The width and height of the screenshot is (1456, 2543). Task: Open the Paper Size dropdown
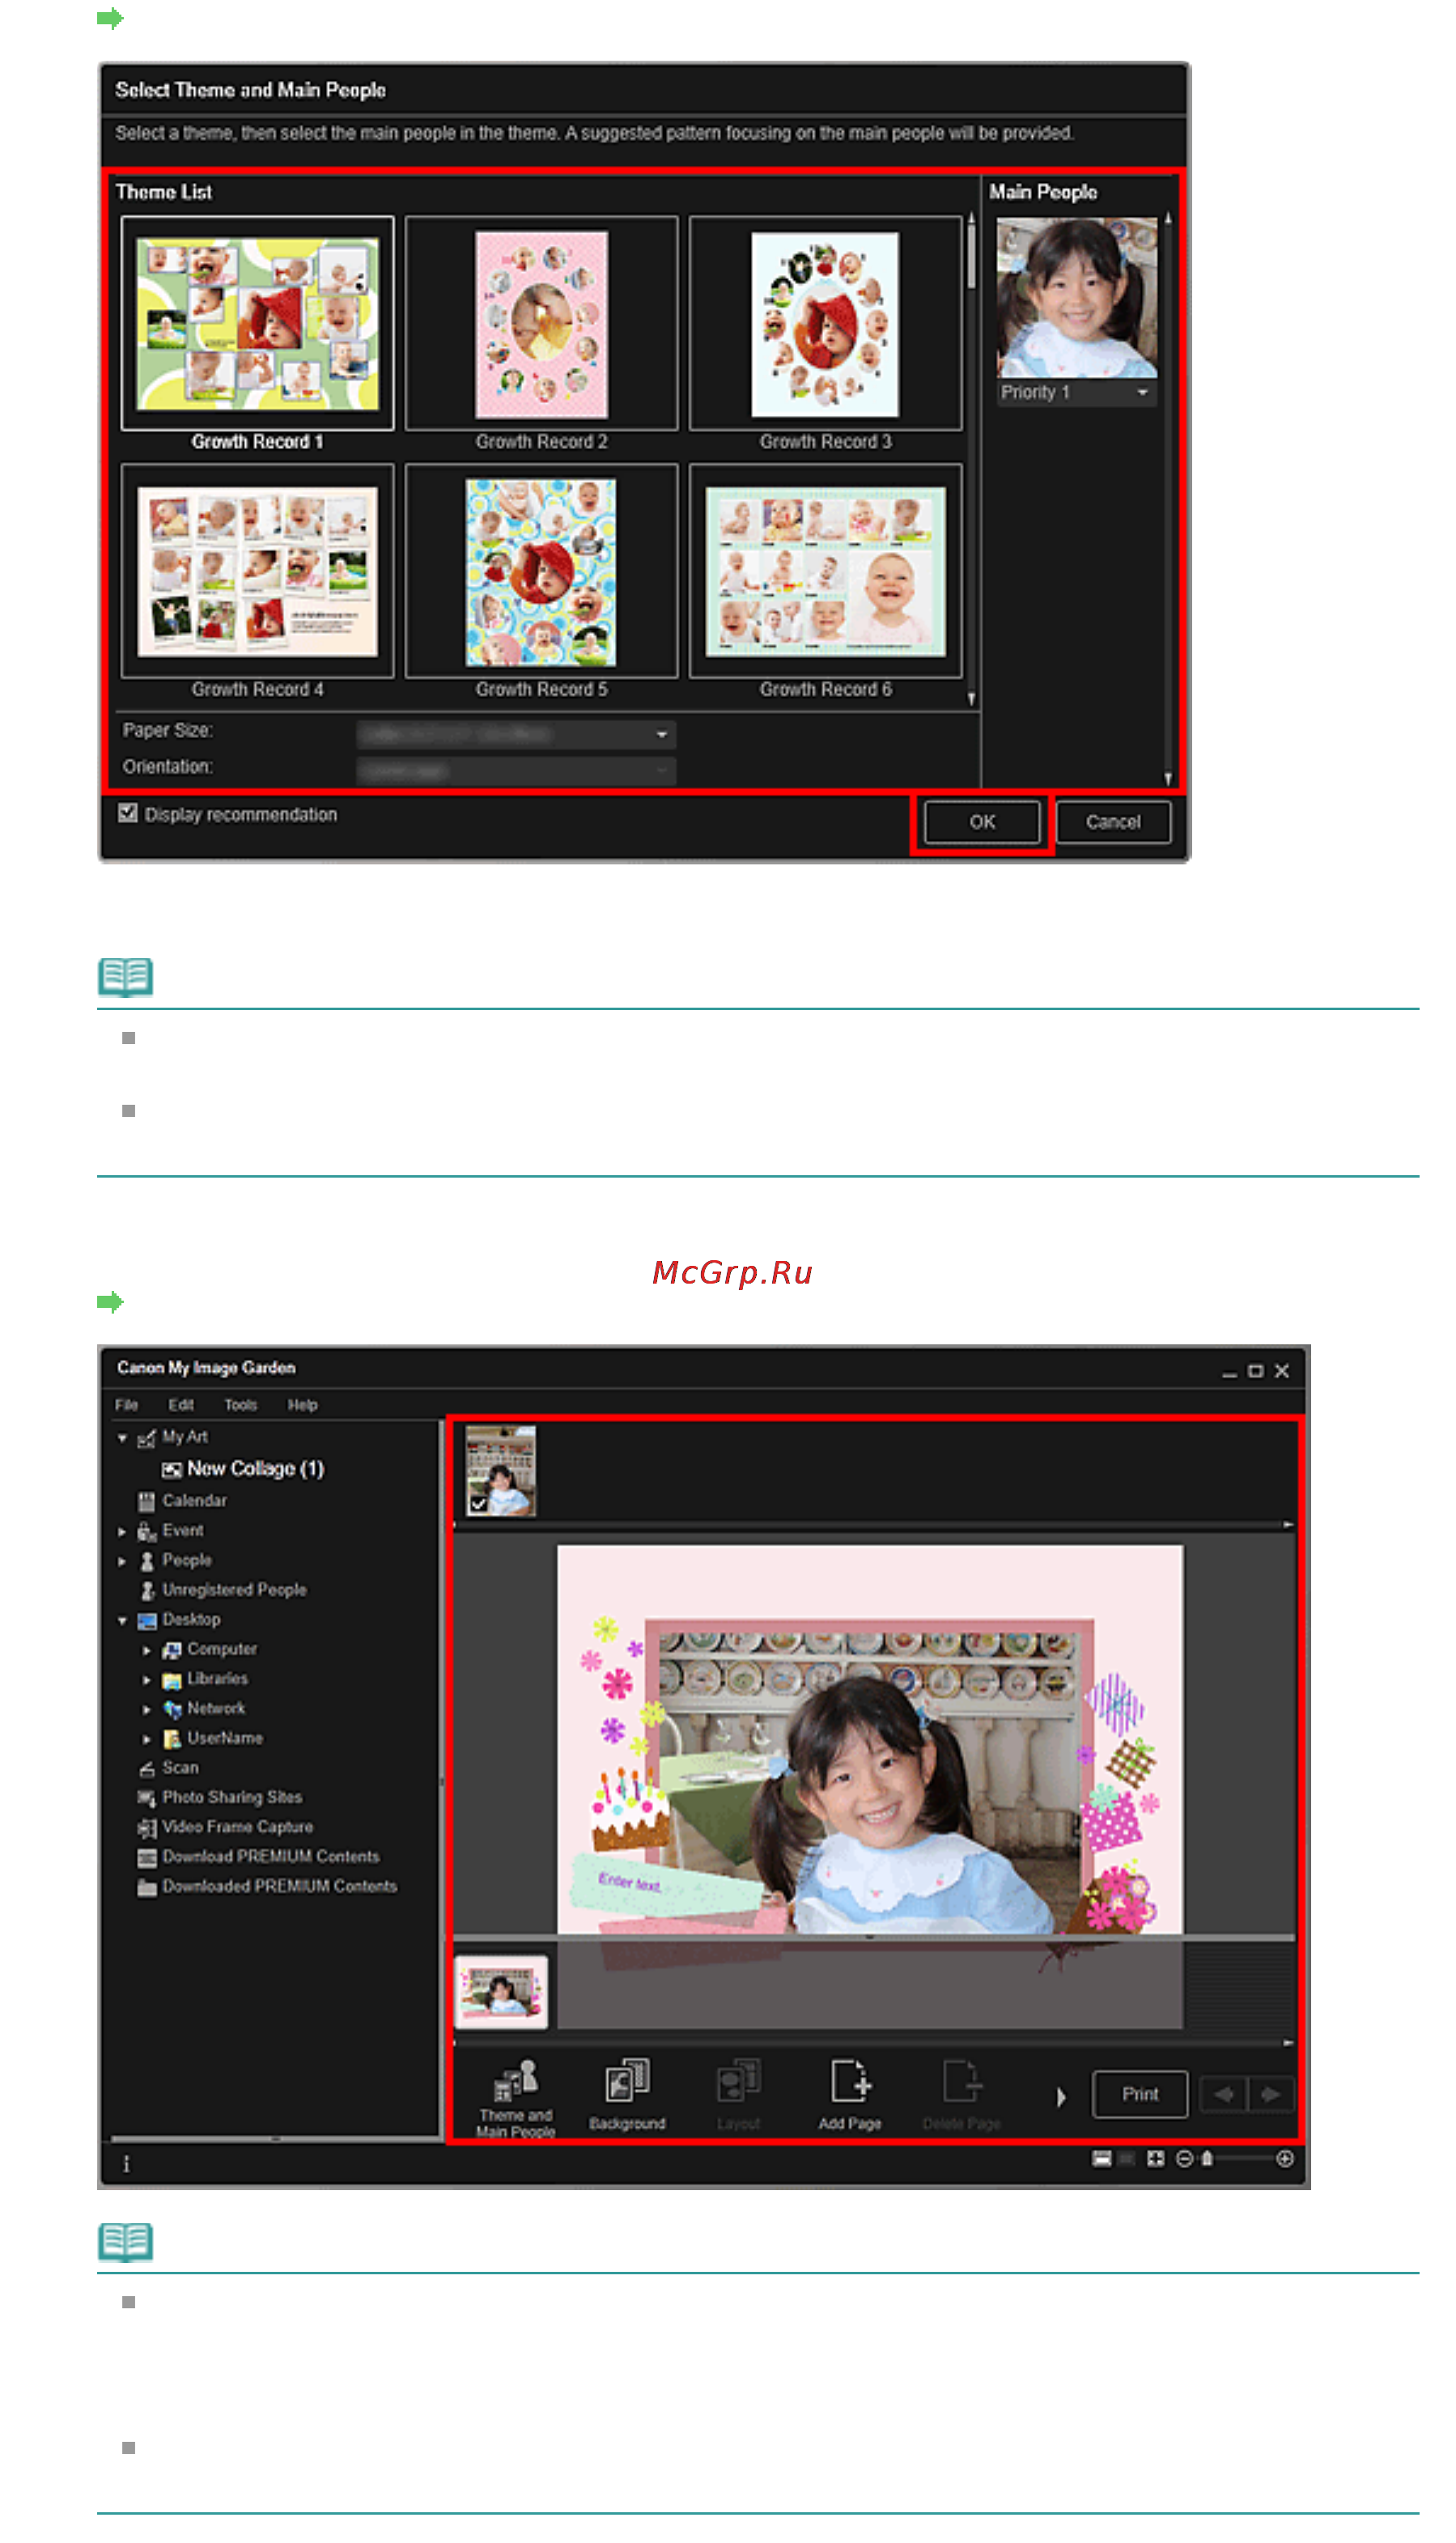[516, 734]
